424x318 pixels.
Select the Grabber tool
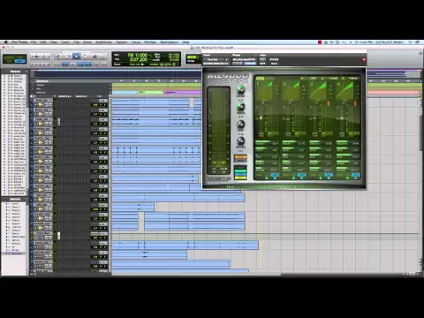click(x=86, y=56)
